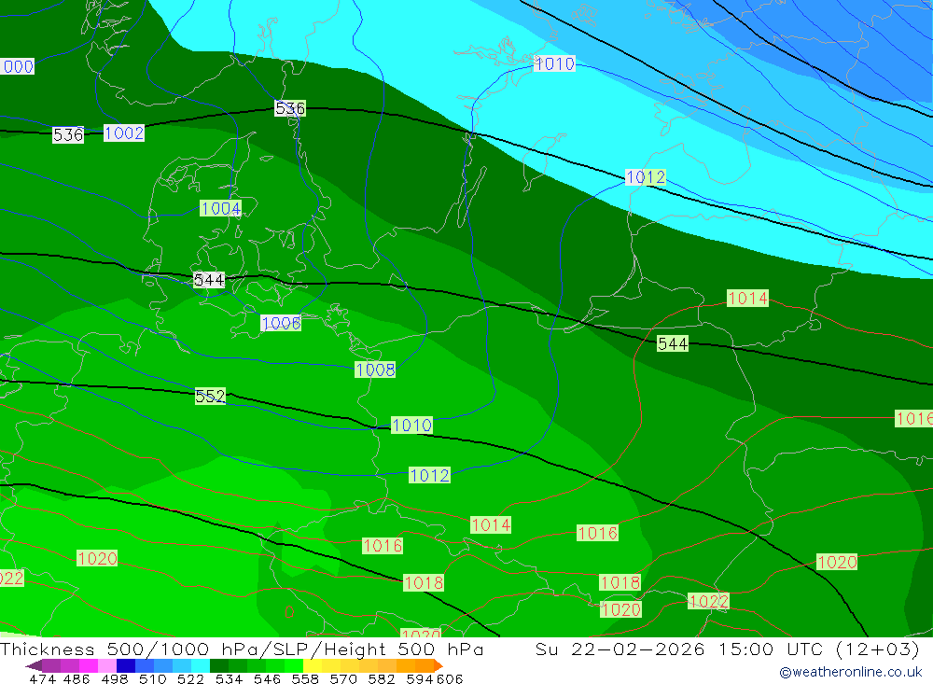The width and height of the screenshot is (933, 684).
Task: Click the legend value 558
Action: tap(305, 678)
